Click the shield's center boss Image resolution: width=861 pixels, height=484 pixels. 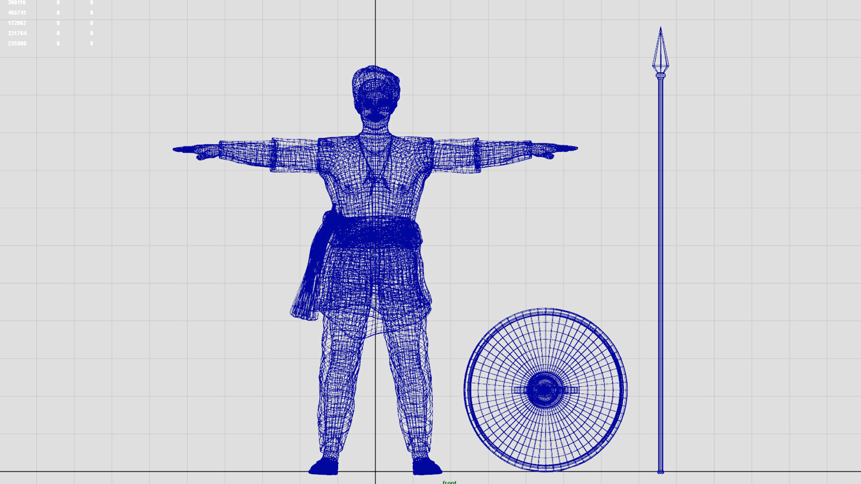click(x=544, y=390)
